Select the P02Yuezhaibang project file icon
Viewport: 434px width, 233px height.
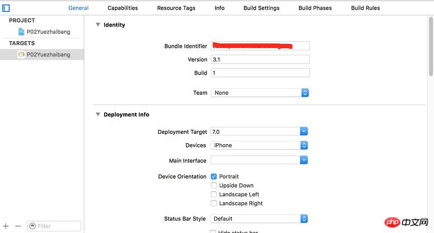coord(21,31)
